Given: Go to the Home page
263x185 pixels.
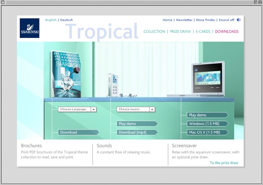Looking at the screenshot, I should [x=167, y=20].
